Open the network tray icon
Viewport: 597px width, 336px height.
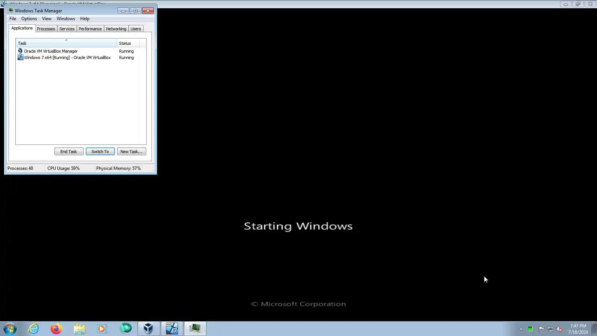pos(550,329)
